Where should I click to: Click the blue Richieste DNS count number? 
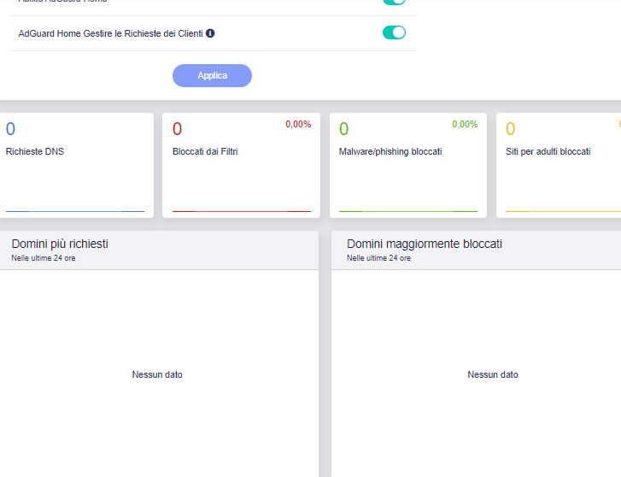(x=10, y=129)
